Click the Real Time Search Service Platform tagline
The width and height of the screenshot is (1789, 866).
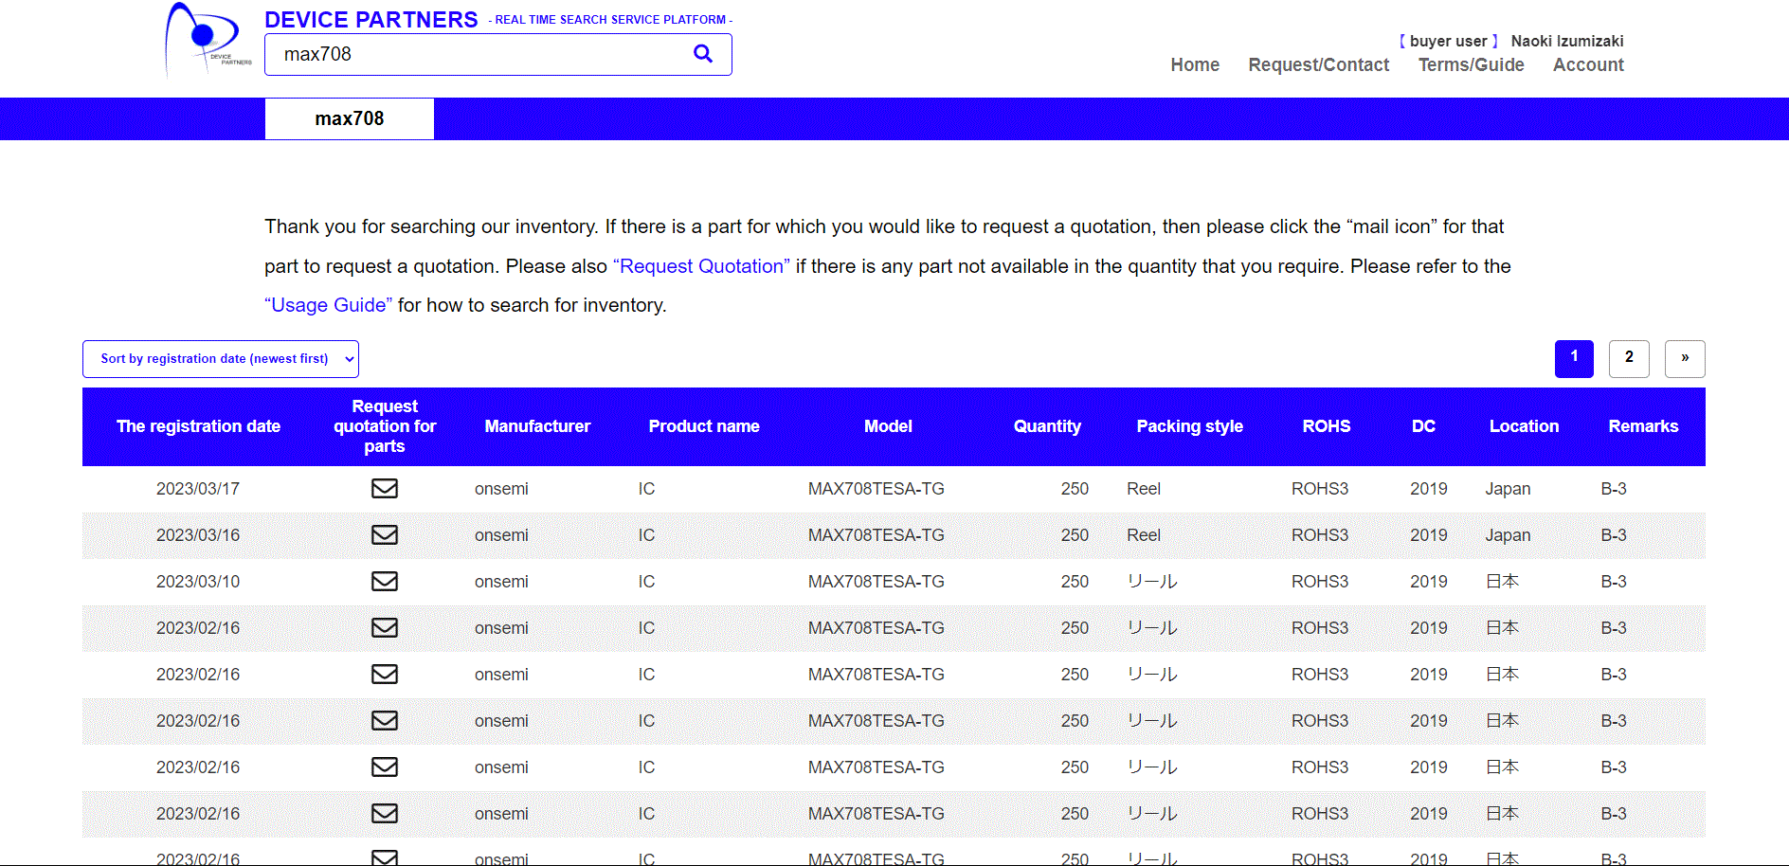[610, 20]
